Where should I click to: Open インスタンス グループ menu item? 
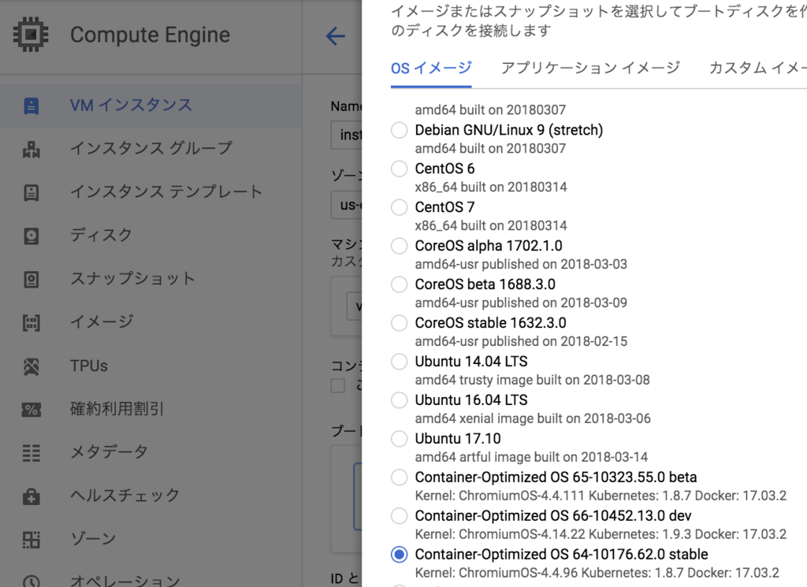(151, 149)
